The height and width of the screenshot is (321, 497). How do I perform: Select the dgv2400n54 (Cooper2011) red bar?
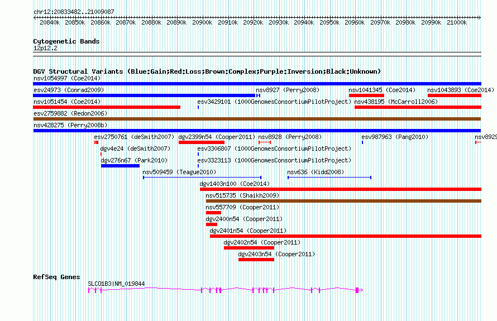[x=212, y=224]
